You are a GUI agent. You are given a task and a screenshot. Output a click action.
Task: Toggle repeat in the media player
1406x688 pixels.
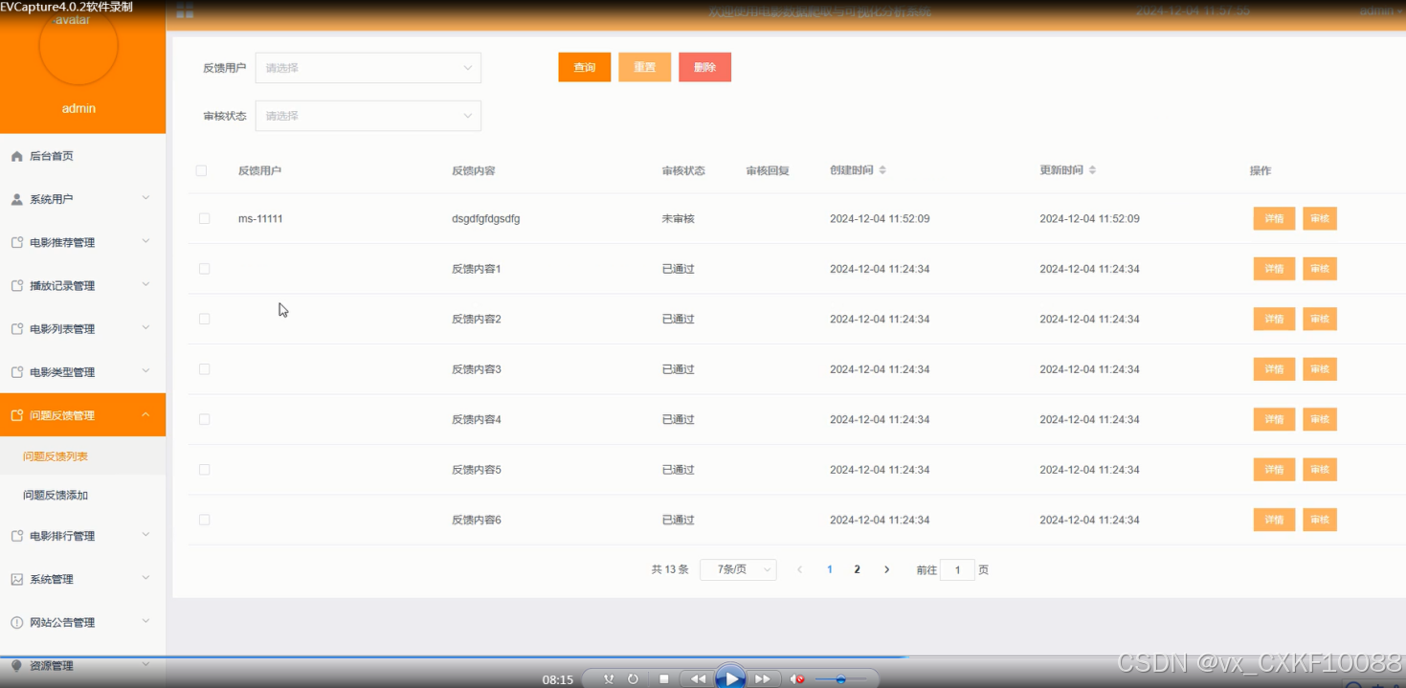click(x=633, y=679)
